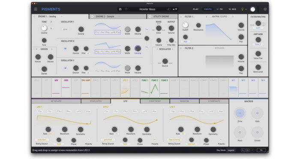
Task: Select LFO 2 square waveform icon
Action: pos(125,111)
